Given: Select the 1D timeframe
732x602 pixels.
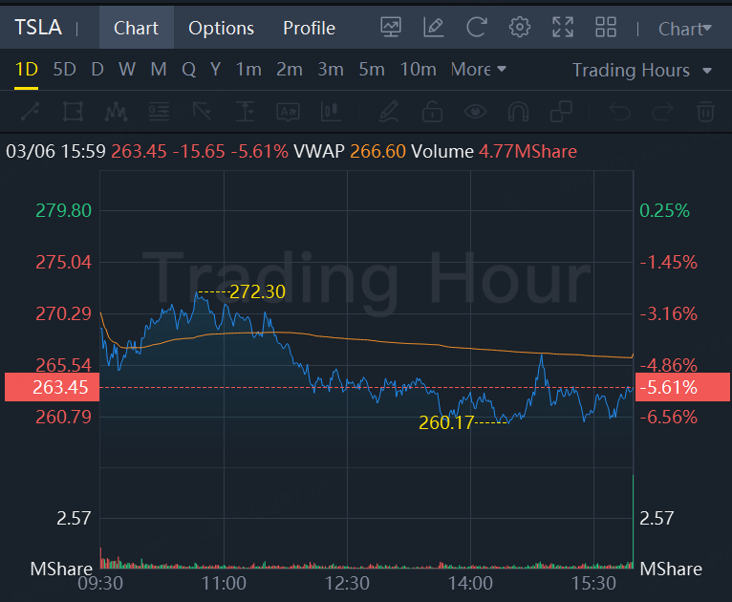Looking at the screenshot, I should point(26,69).
